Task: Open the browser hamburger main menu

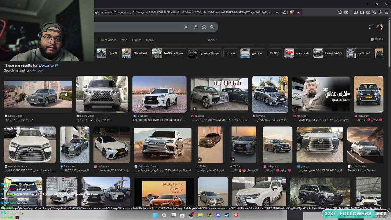Action: tap(386, 12)
